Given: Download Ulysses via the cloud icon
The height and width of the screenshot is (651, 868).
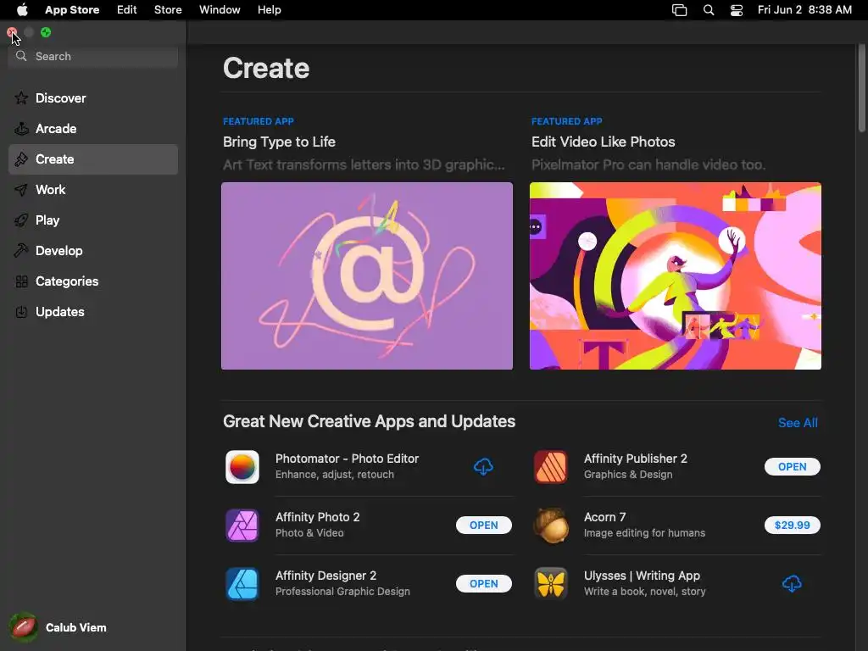Looking at the screenshot, I should point(792,583).
